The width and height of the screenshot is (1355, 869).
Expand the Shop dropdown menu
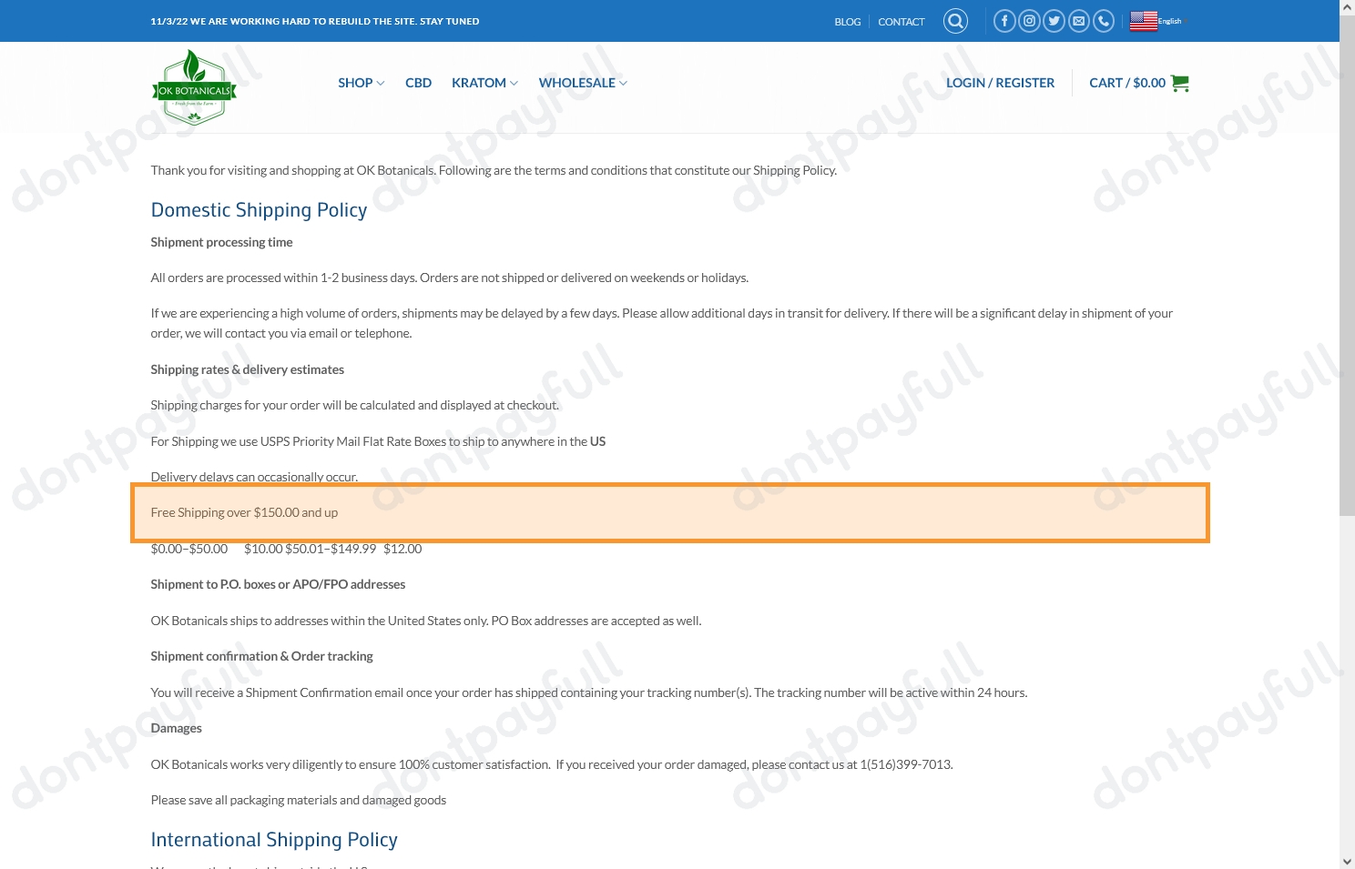tap(361, 83)
